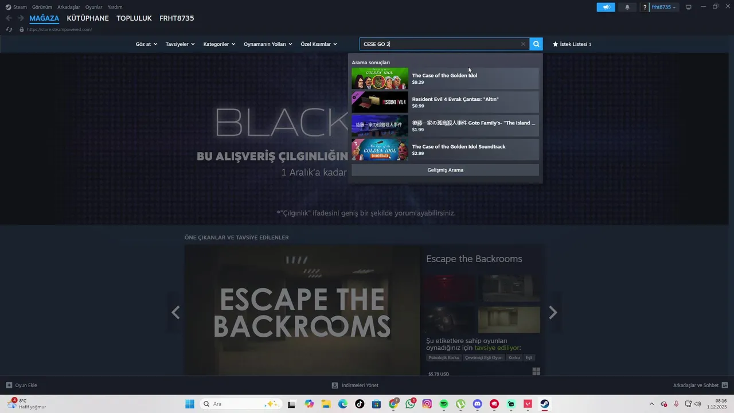Expand the frht8735 account dropdown
The width and height of the screenshot is (734, 413).
(664, 7)
